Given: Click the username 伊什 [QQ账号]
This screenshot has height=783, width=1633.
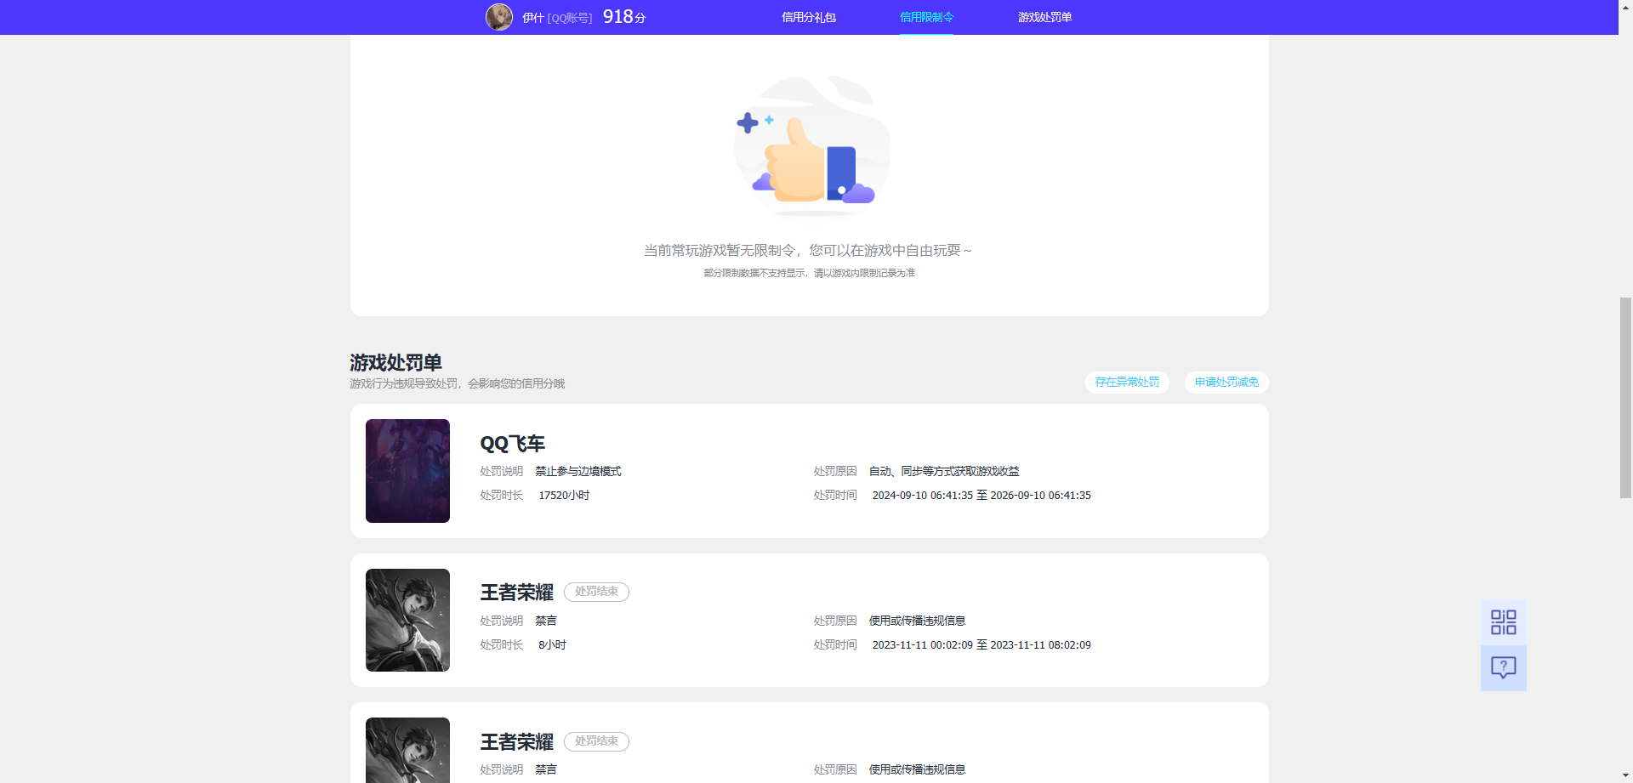Looking at the screenshot, I should [557, 18].
